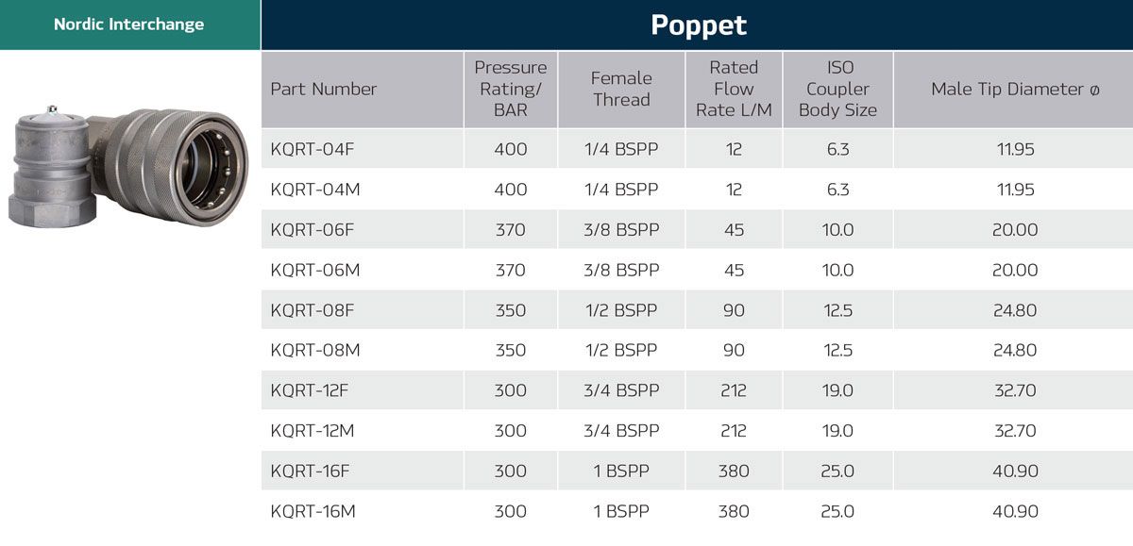Click the 3/8 BSPP thread for KQRT-06M
Image resolution: width=1133 pixels, height=546 pixels.
[x=621, y=271]
